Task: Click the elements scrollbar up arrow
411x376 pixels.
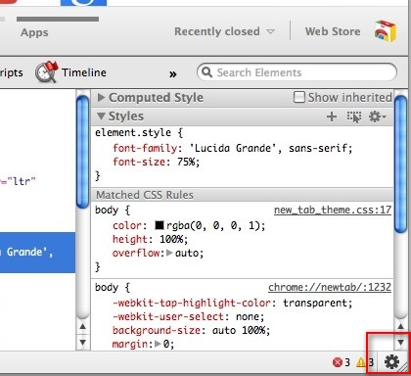Action: [x=83, y=326]
